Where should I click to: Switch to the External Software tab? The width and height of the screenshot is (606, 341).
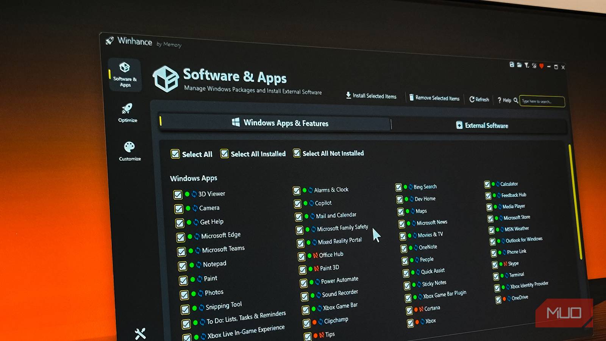point(482,125)
